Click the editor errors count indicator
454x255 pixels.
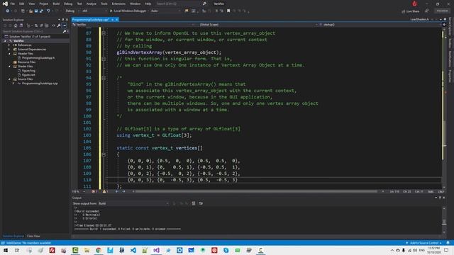point(94,191)
